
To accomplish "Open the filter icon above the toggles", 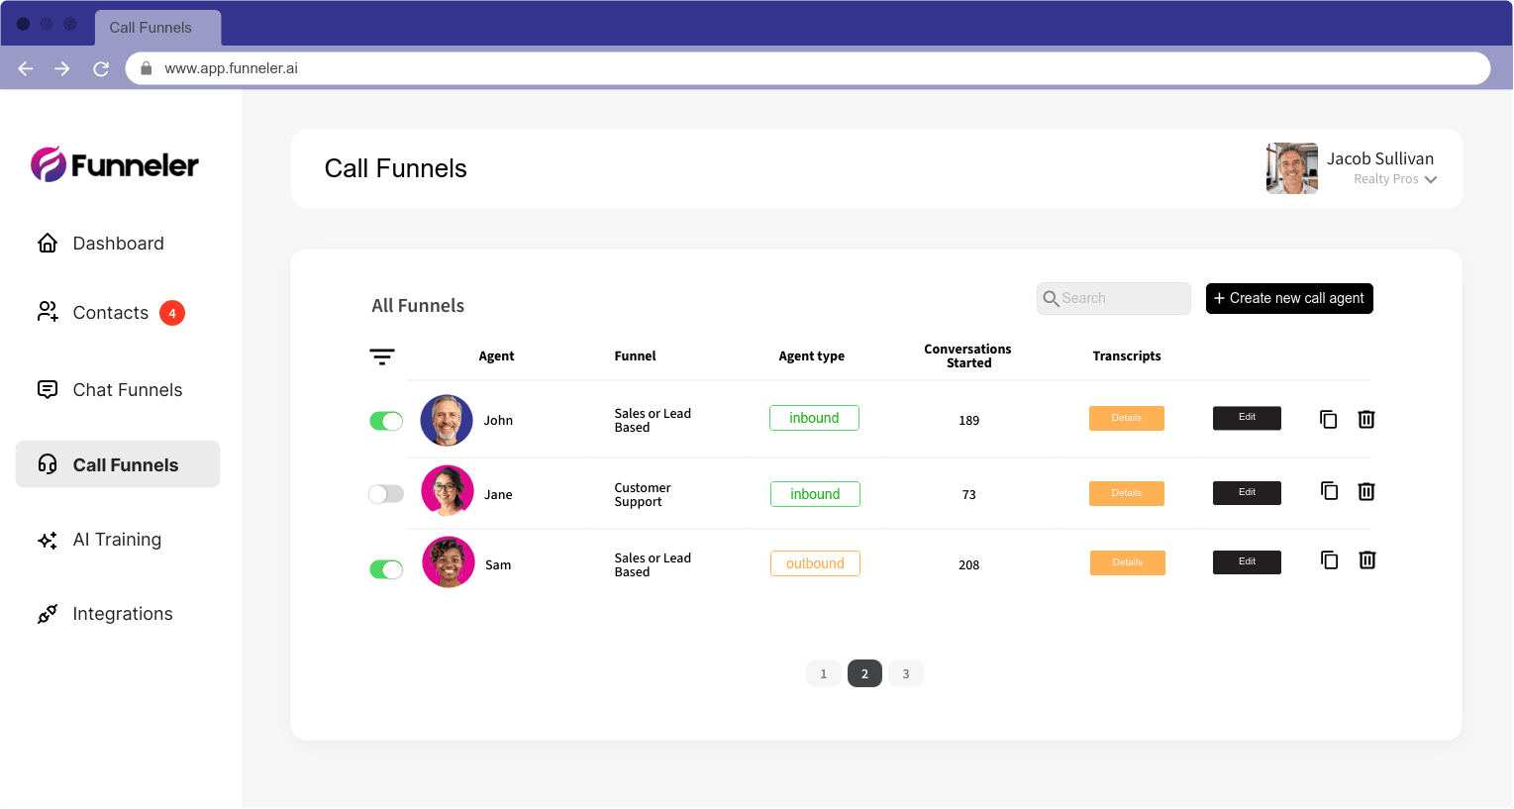I will [382, 356].
